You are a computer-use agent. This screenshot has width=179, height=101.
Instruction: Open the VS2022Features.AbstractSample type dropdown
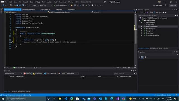point(69,12)
